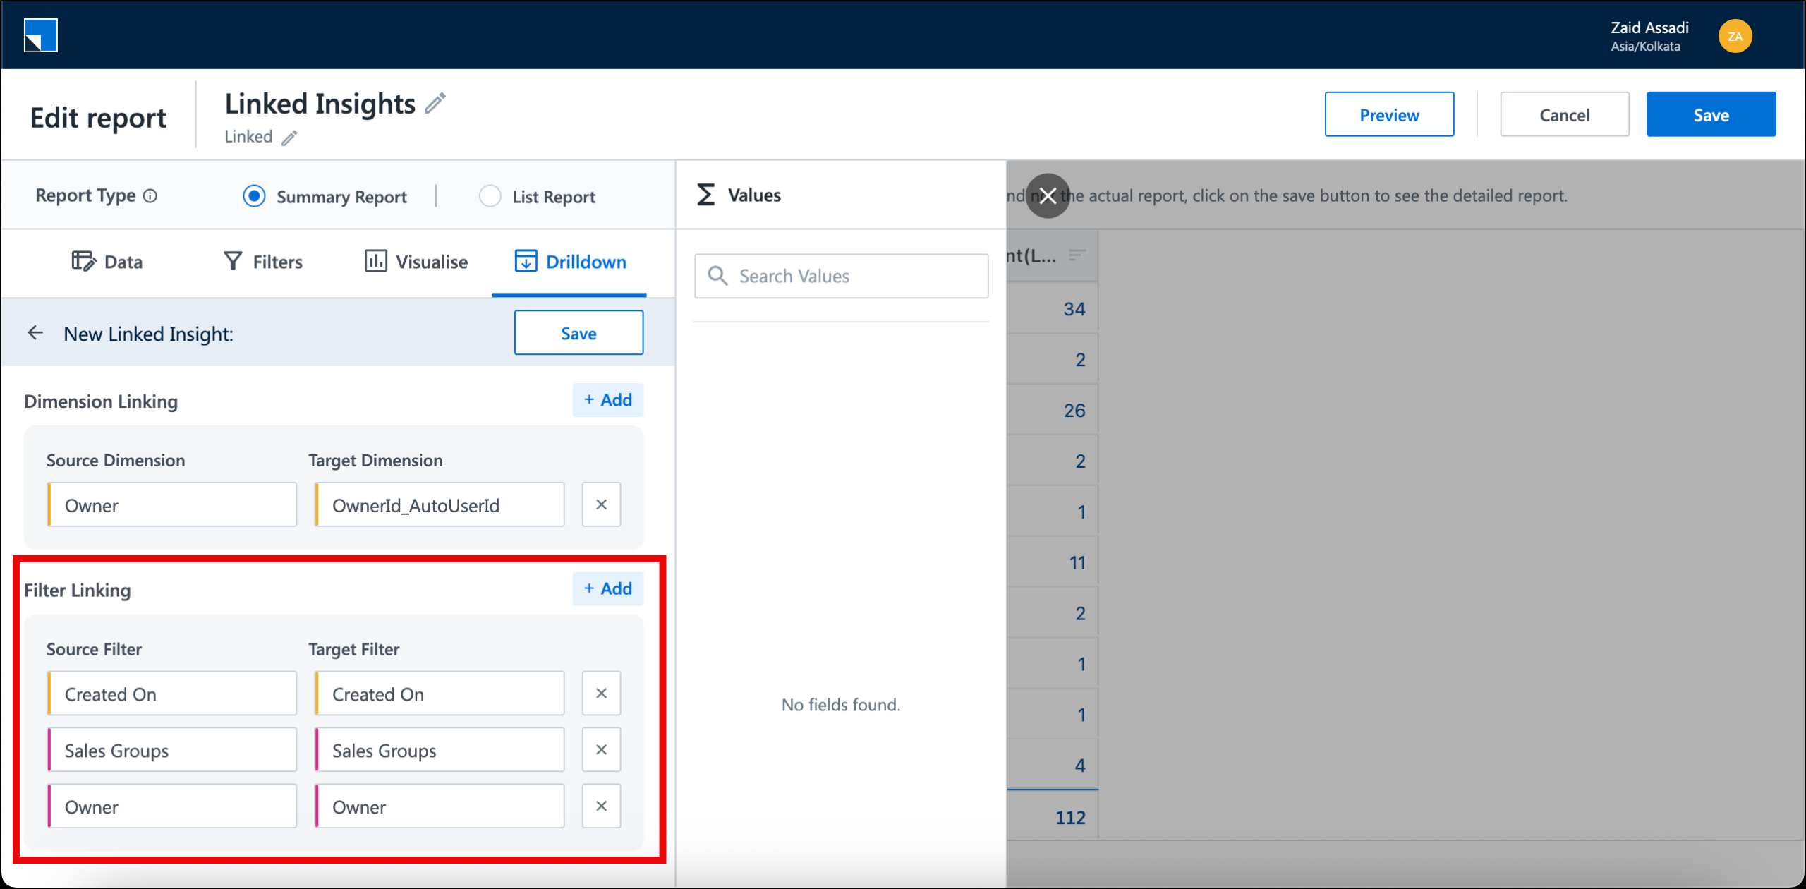Select the List Report option

pyautogui.click(x=490, y=196)
